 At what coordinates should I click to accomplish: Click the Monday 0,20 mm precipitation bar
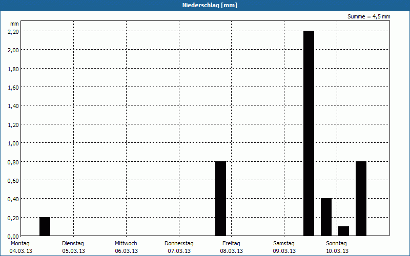(x=45, y=226)
